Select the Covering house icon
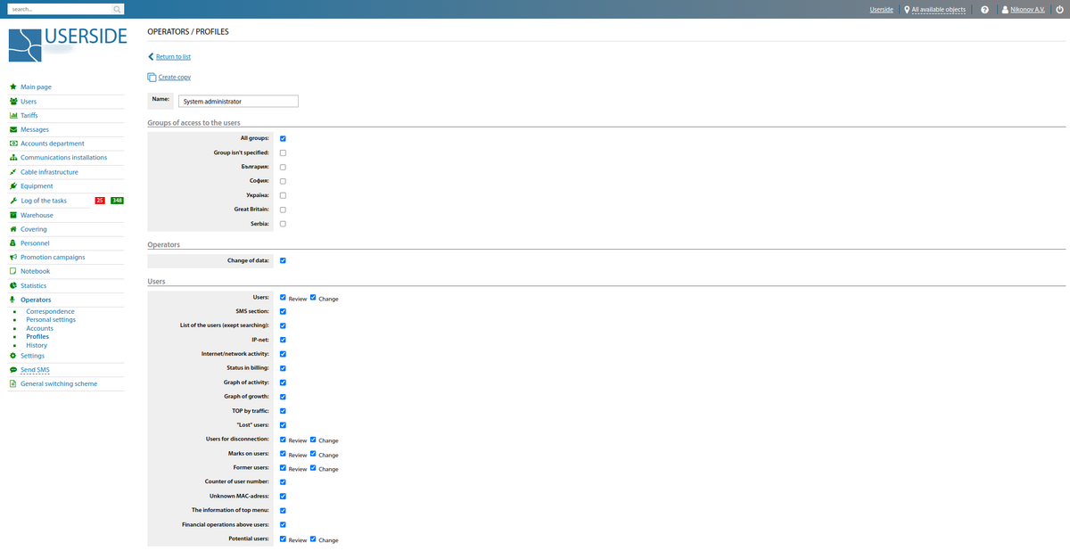This screenshot has width=1070, height=551. click(x=12, y=229)
